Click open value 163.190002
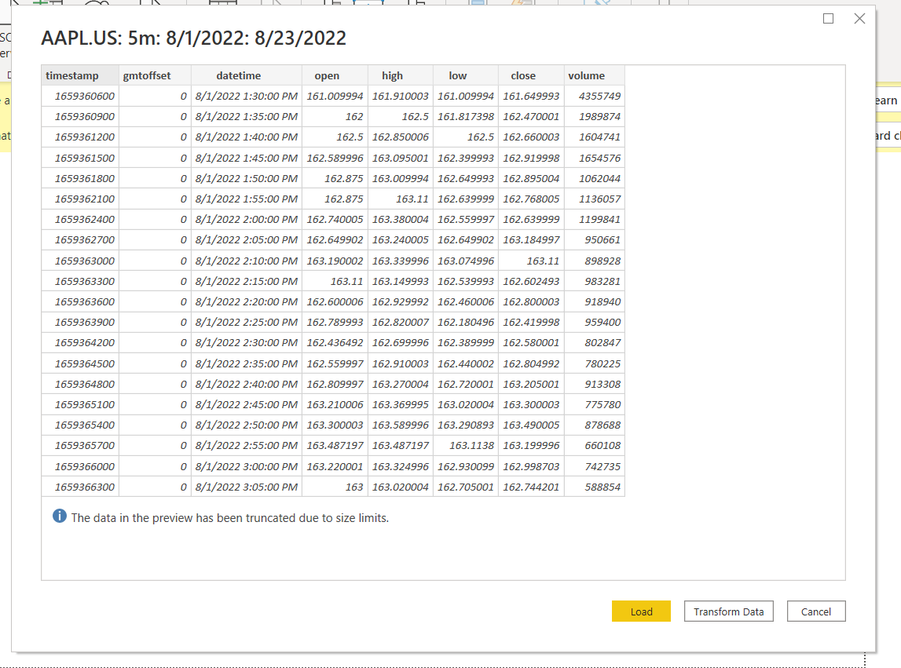Screen dimensions: 901x668 (335, 261)
